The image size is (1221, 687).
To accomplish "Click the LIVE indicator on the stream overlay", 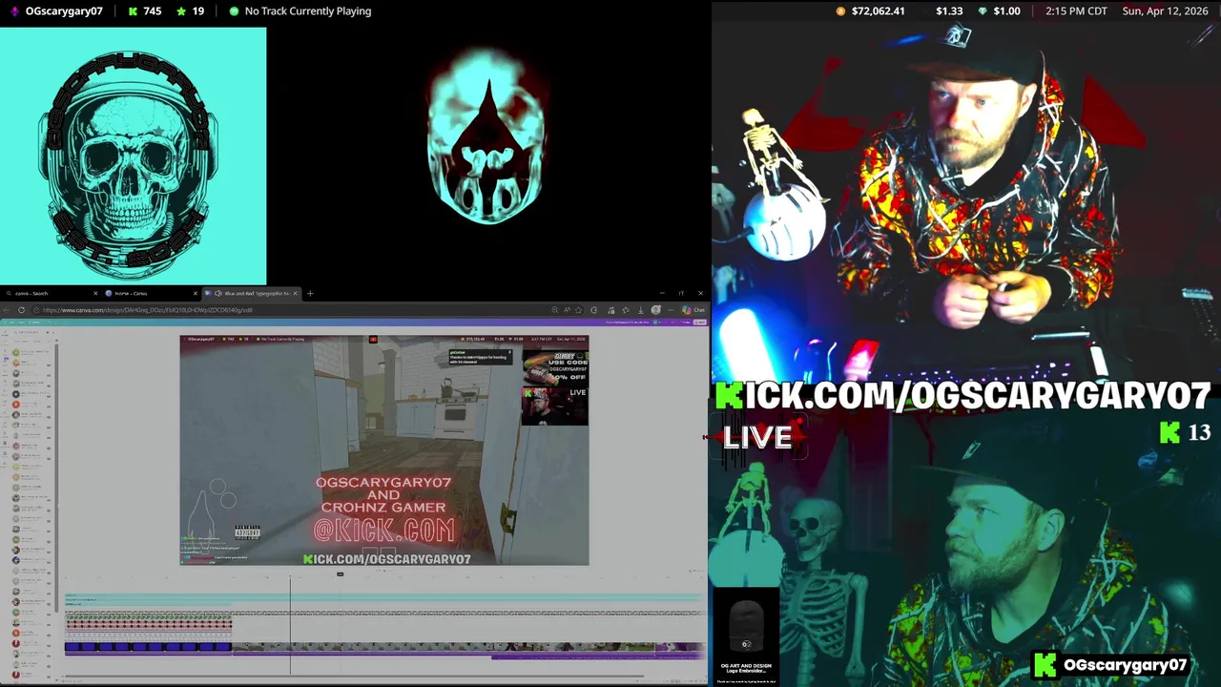I will click(758, 437).
